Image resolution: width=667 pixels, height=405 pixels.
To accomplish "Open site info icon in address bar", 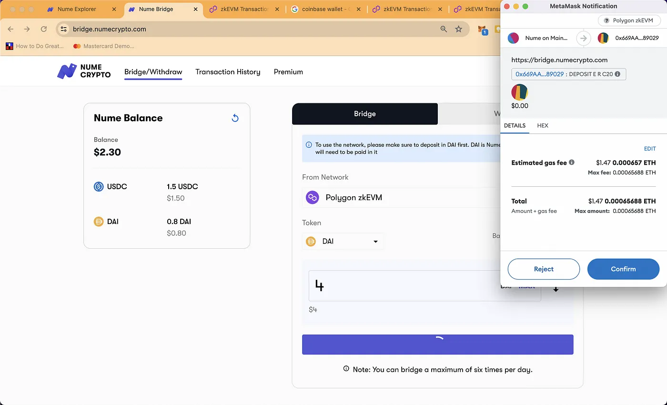I will point(64,29).
